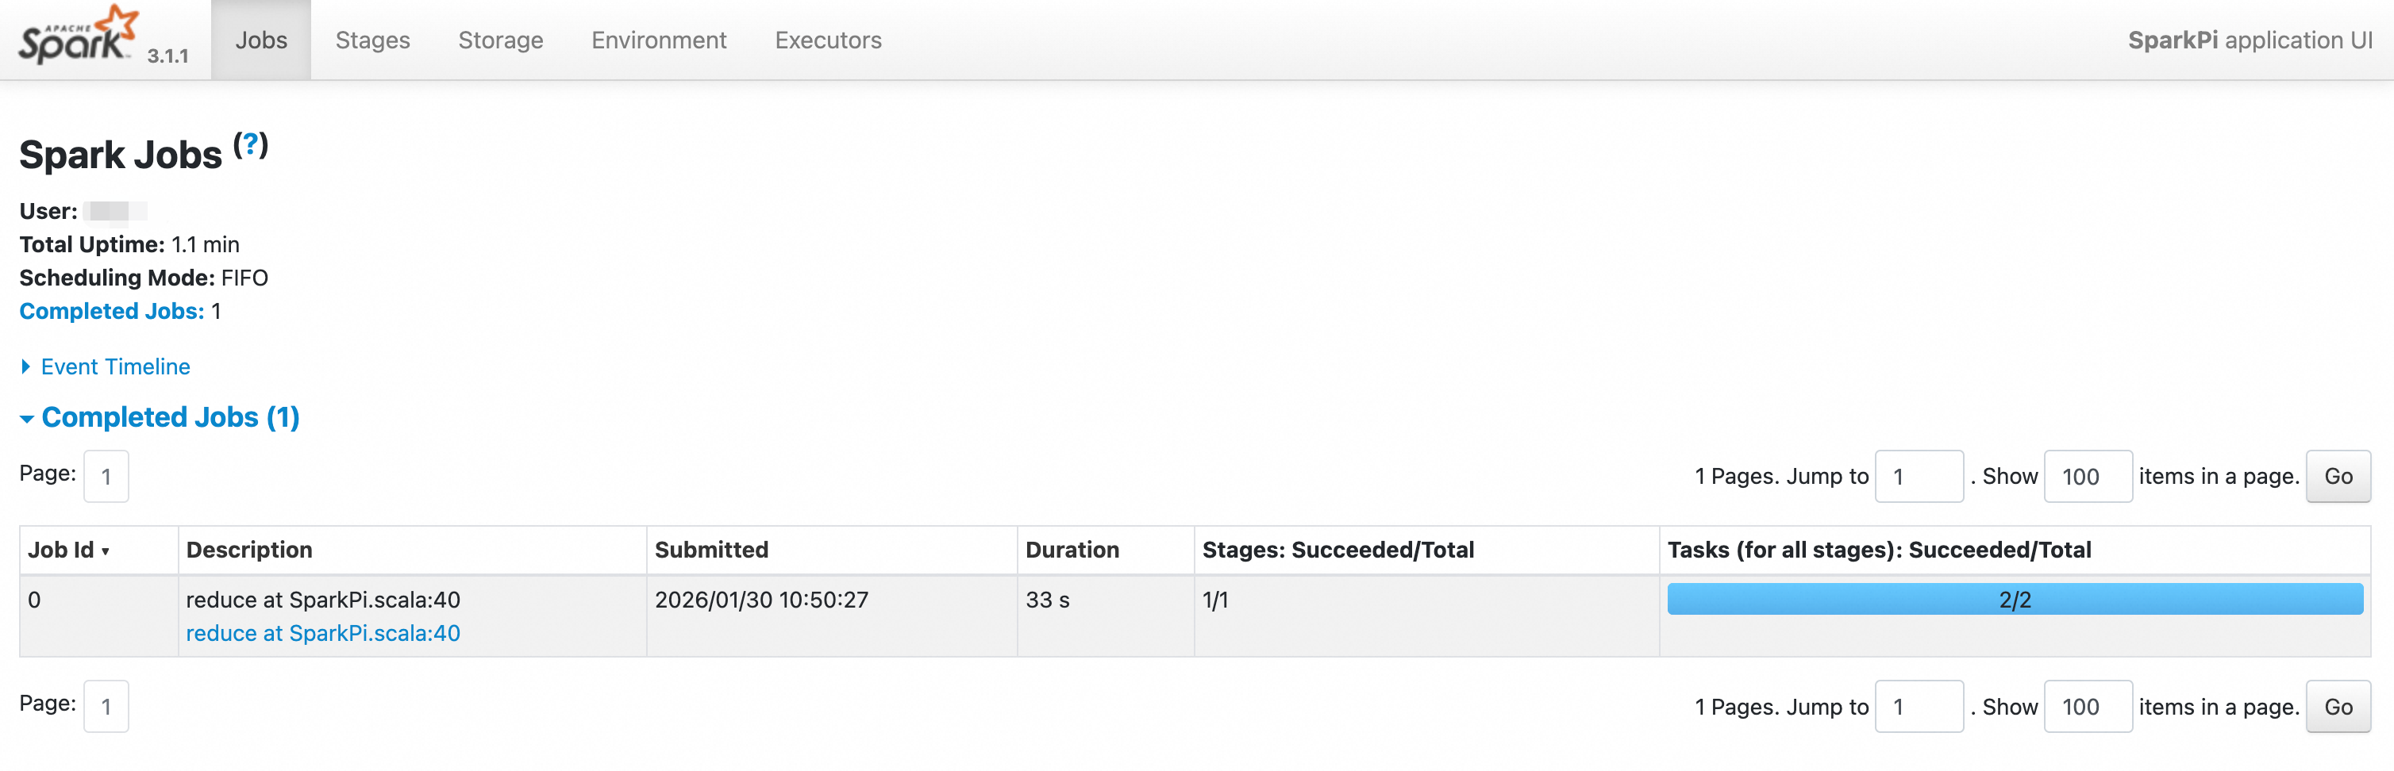Select the Jobs tab
Image resolution: width=2394 pixels, height=771 pixels.
click(261, 40)
